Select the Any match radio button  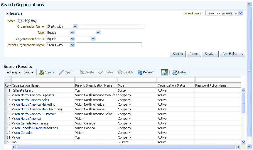pyautogui.click(x=28, y=21)
